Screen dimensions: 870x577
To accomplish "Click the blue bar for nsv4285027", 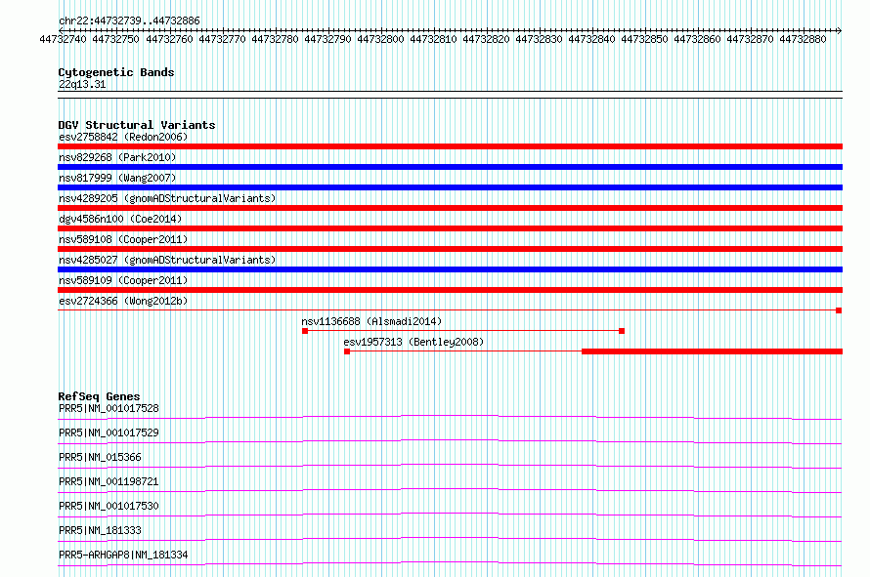I will tap(450, 269).
